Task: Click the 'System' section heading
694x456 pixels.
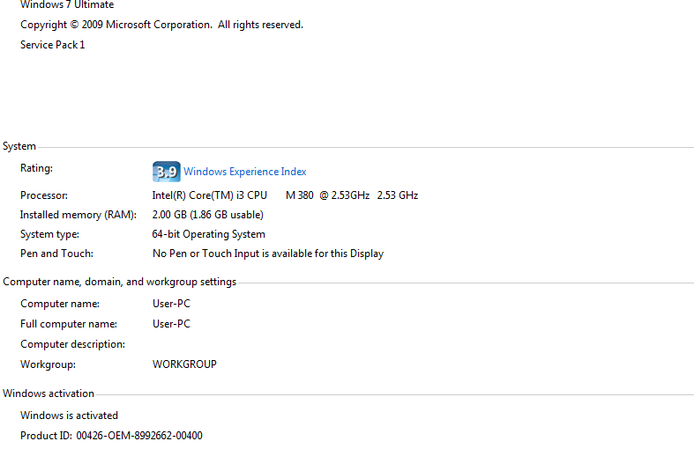Action: click(x=19, y=146)
